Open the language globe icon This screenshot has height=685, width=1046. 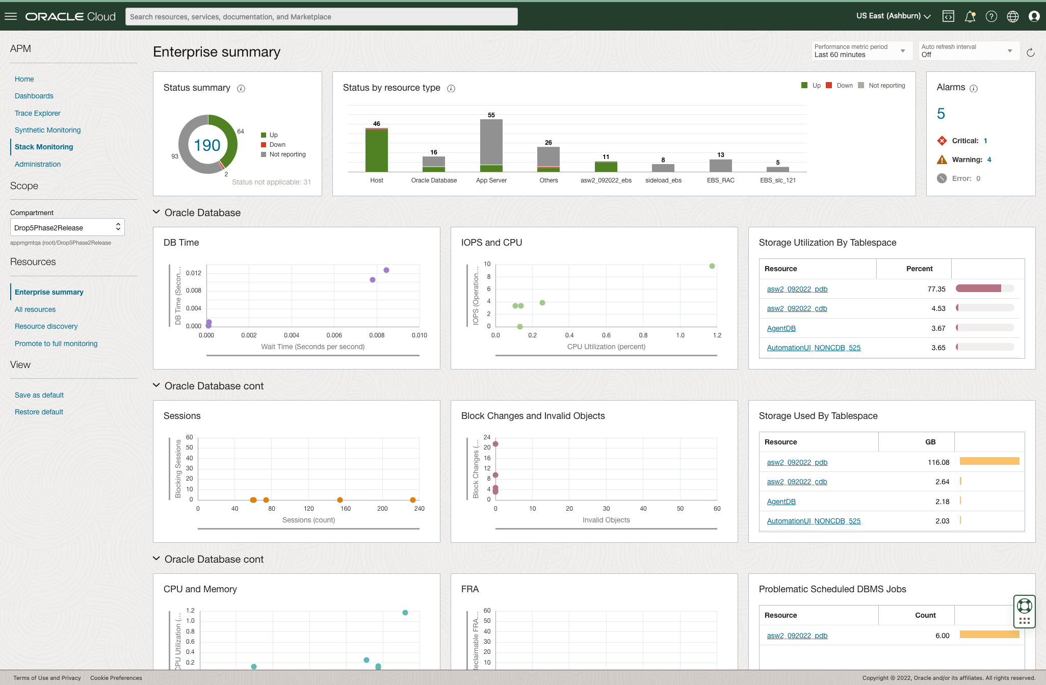[x=1013, y=16]
